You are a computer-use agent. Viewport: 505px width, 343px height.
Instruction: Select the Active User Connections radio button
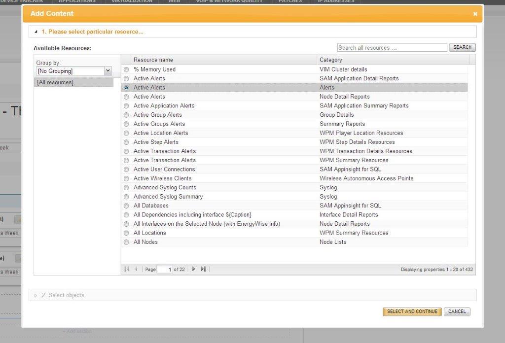coord(126,170)
